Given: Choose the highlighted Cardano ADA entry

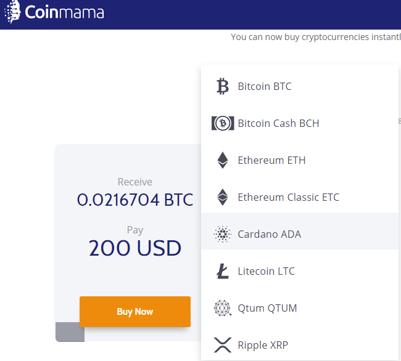Looking at the screenshot, I should 270,234.
